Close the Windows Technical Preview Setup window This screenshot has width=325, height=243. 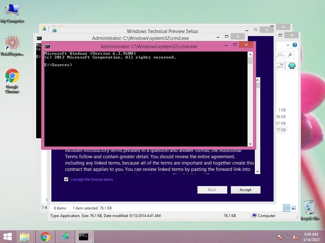267,30
